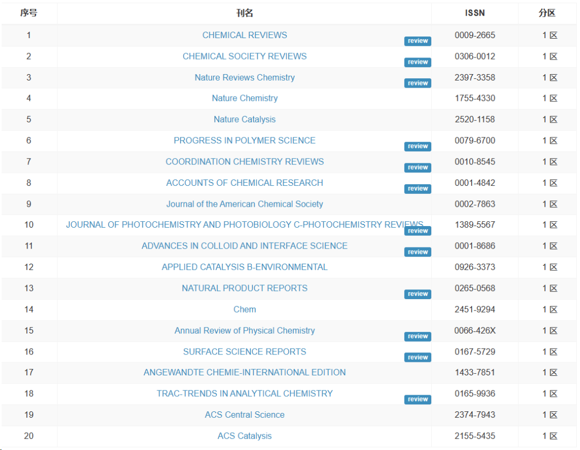Select review tag for NATURAL PRODUCT REPORTS
Image resolution: width=580 pixels, height=450 pixels.
[418, 294]
